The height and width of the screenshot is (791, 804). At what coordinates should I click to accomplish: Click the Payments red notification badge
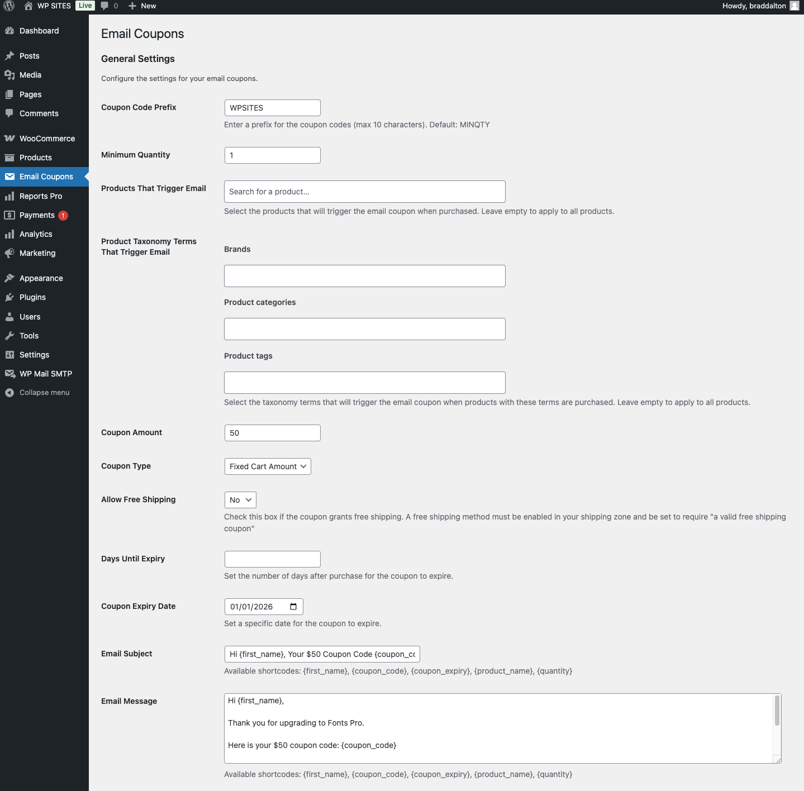click(63, 216)
